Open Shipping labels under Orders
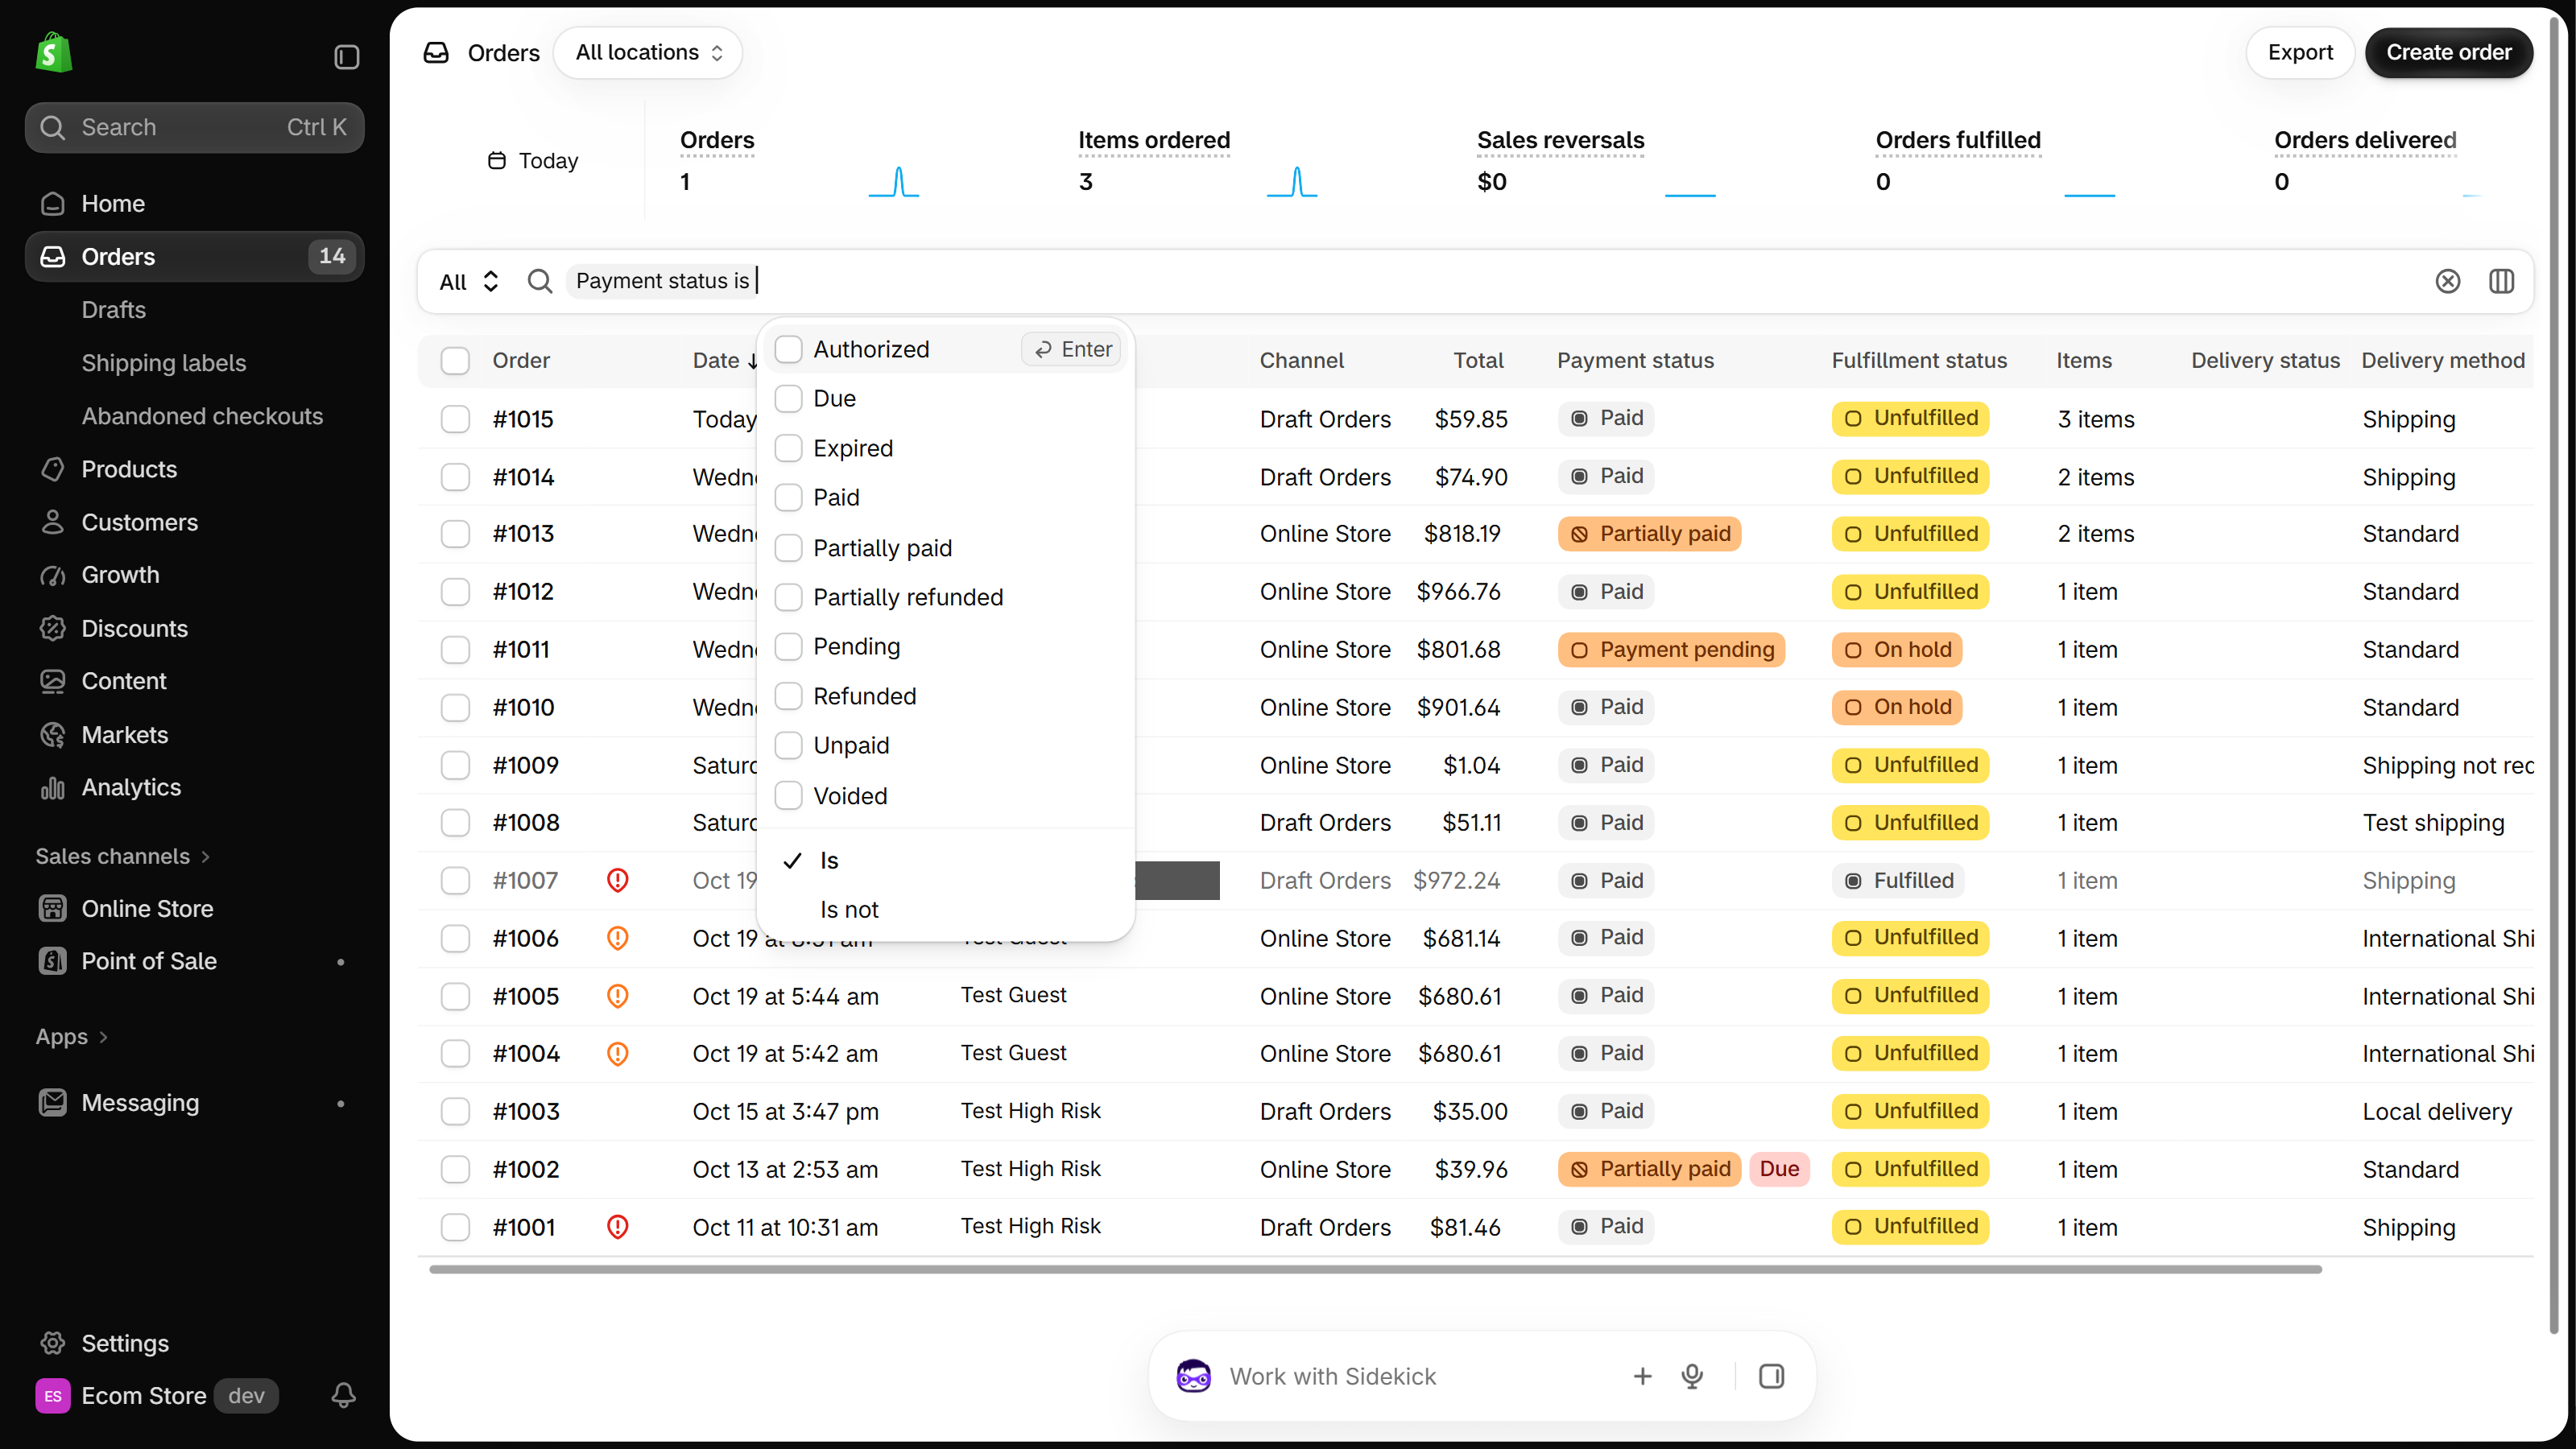Viewport: 2576px width, 1449px height. point(164,363)
